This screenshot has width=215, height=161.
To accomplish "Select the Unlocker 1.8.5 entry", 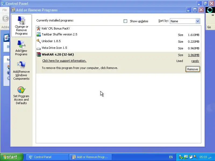I will 119,41.
